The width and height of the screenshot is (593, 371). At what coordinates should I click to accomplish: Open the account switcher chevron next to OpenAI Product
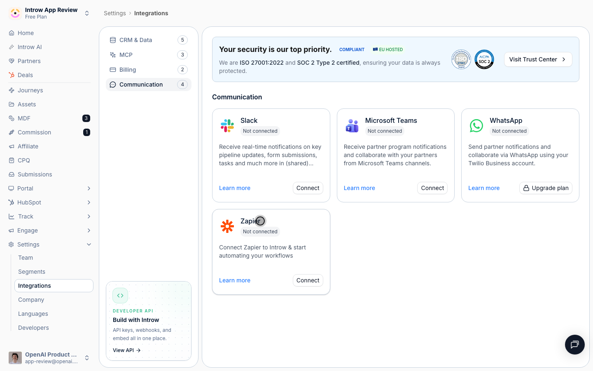point(87,358)
